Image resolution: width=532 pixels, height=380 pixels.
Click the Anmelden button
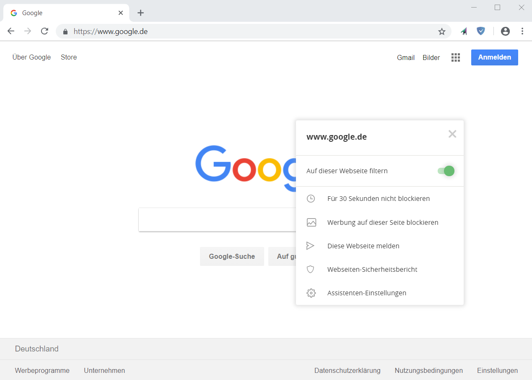pos(495,57)
